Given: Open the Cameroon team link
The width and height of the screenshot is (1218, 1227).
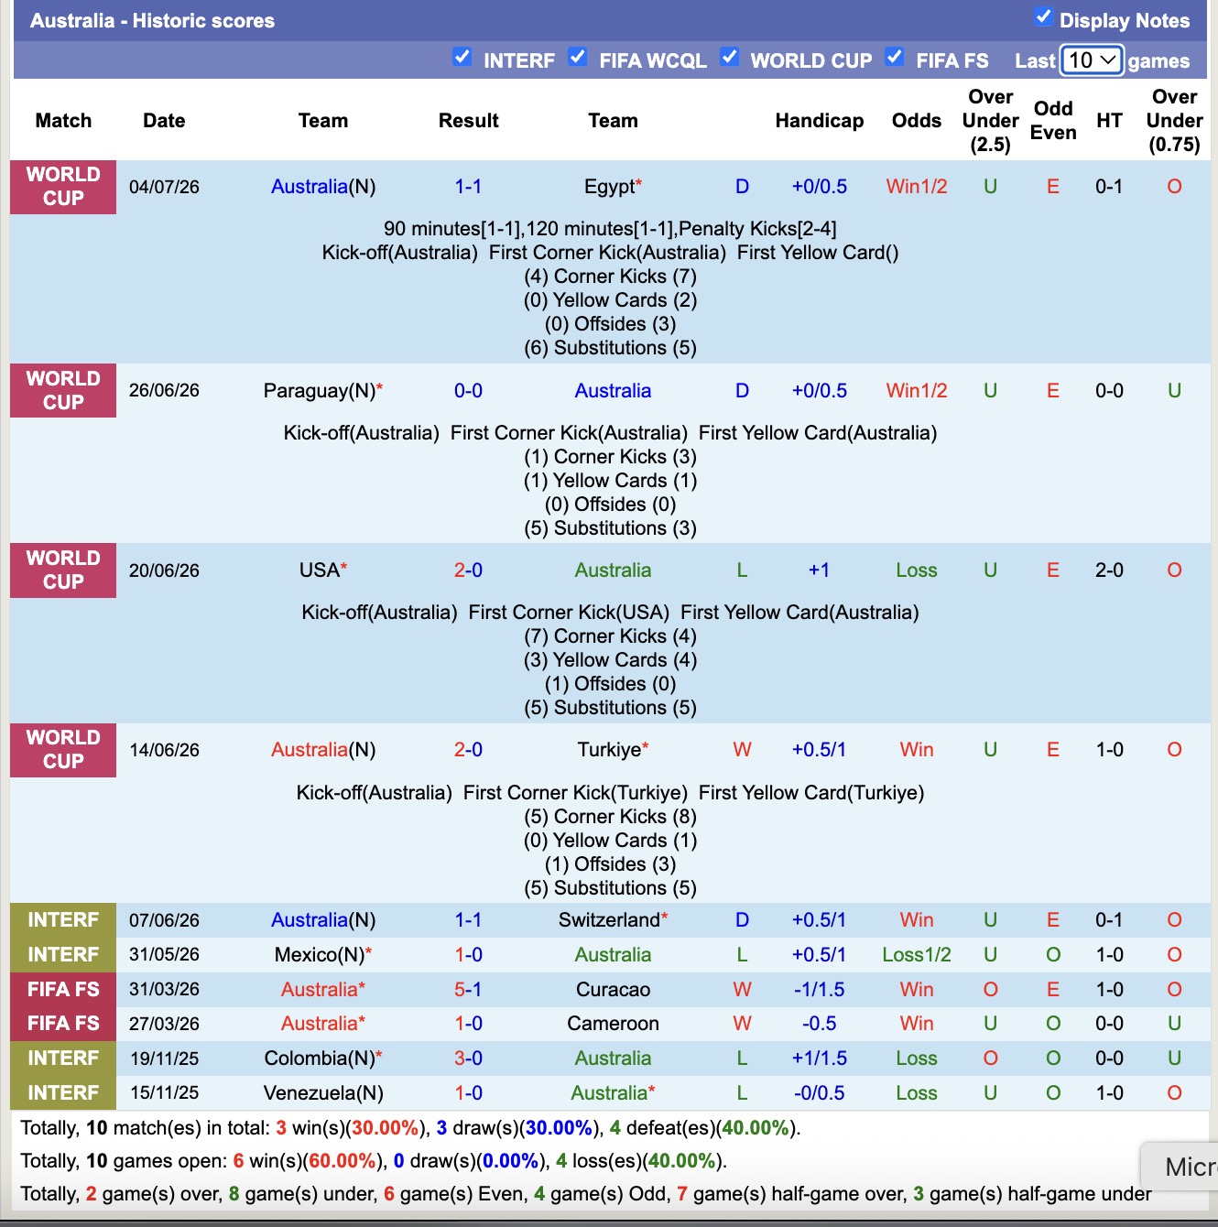Looking at the screenshot, I should point(613,1024).
